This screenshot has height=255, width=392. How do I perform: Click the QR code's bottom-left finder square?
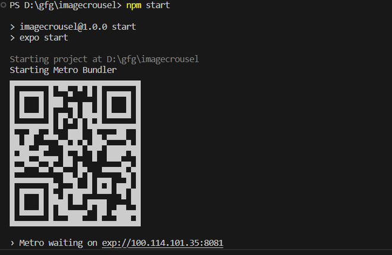pyautogui.click(x=31, y=202)
